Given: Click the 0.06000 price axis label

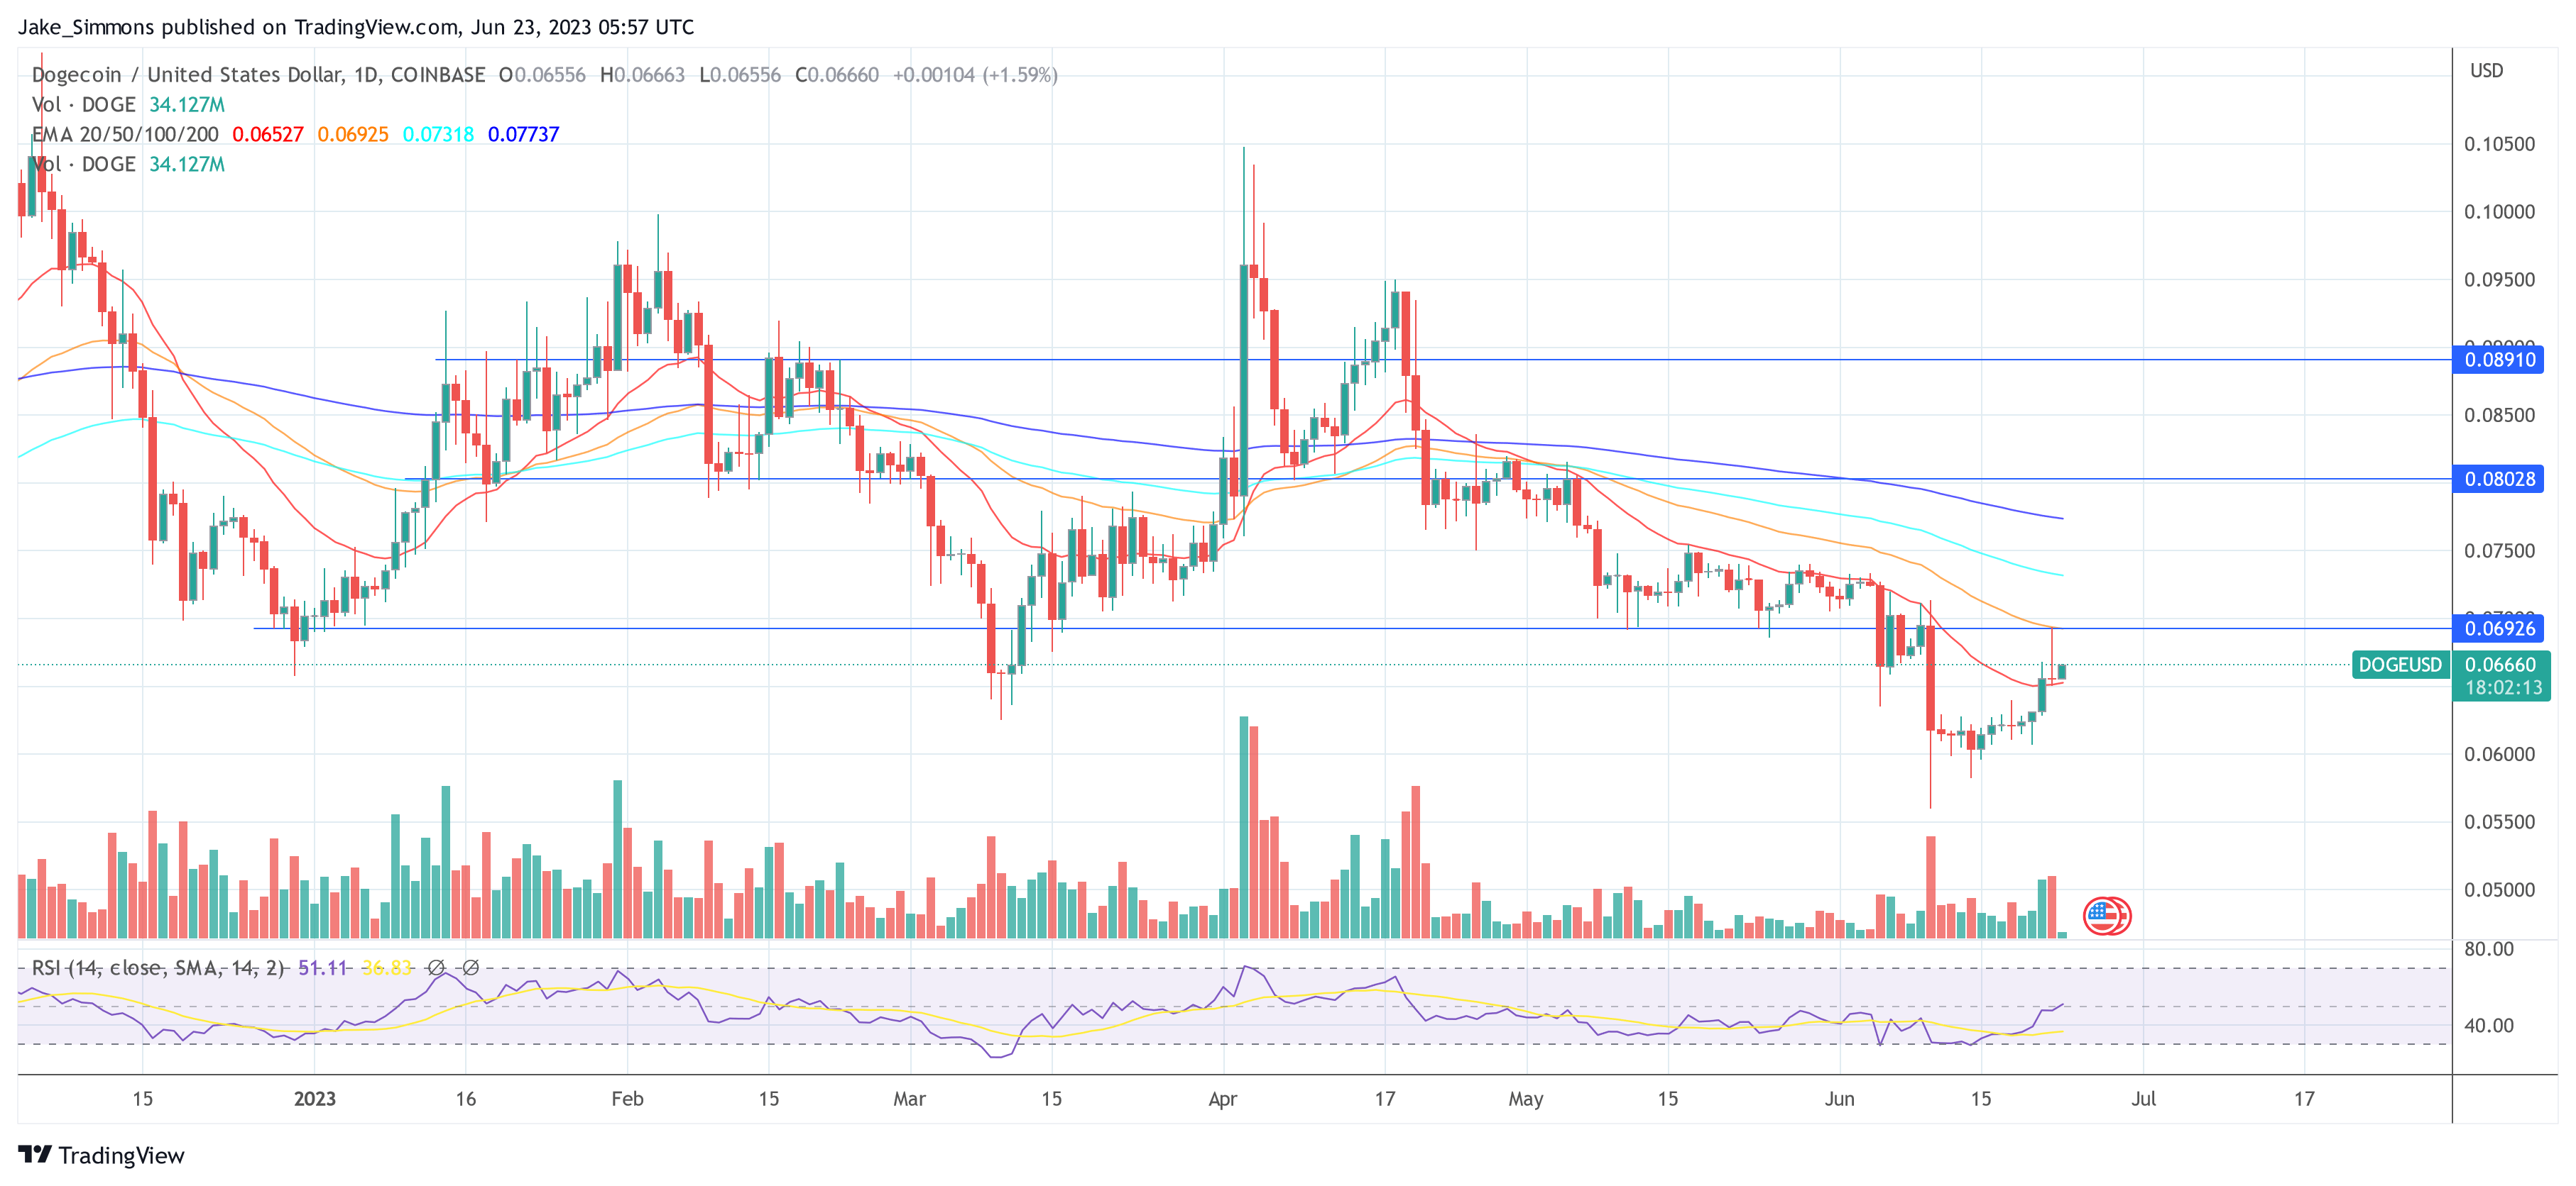Looking at the screenshot, I should tap(2499, 754).
